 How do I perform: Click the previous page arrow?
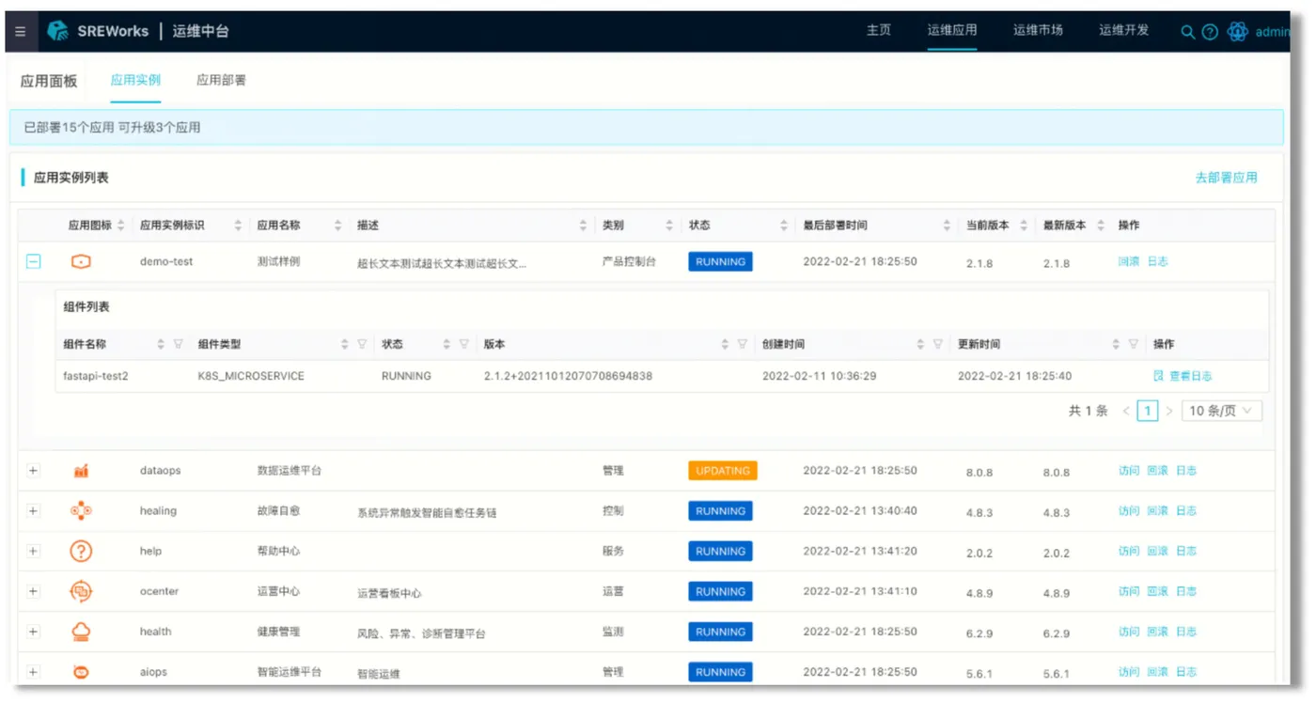(x=1126, y=411)
